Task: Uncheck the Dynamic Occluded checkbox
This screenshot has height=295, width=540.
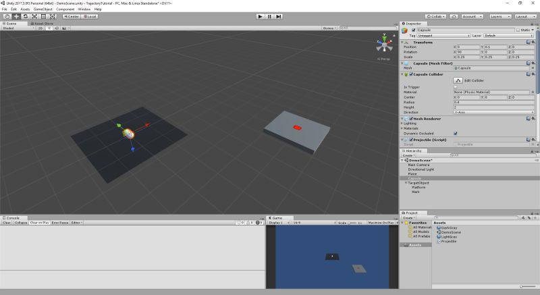Action: 456,133
